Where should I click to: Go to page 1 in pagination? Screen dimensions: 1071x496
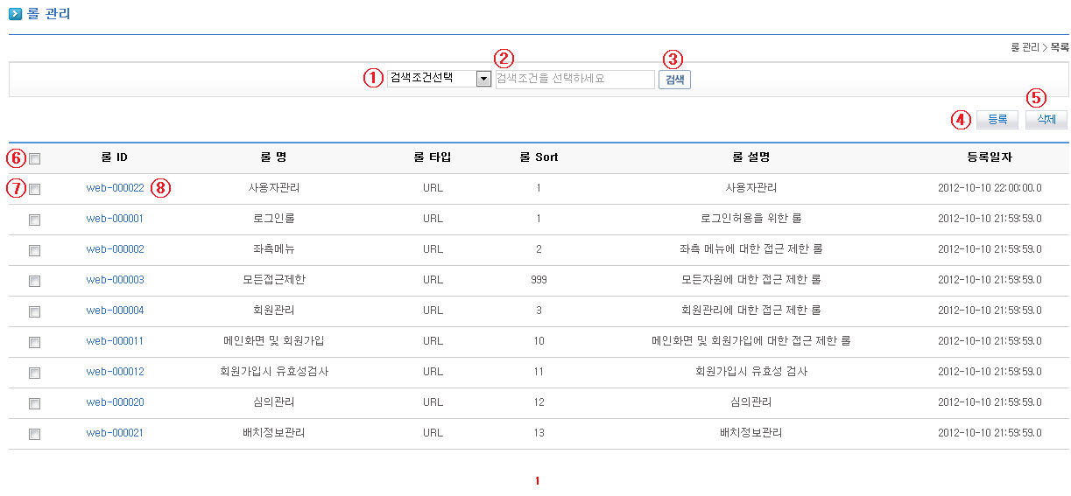point(537,481)
